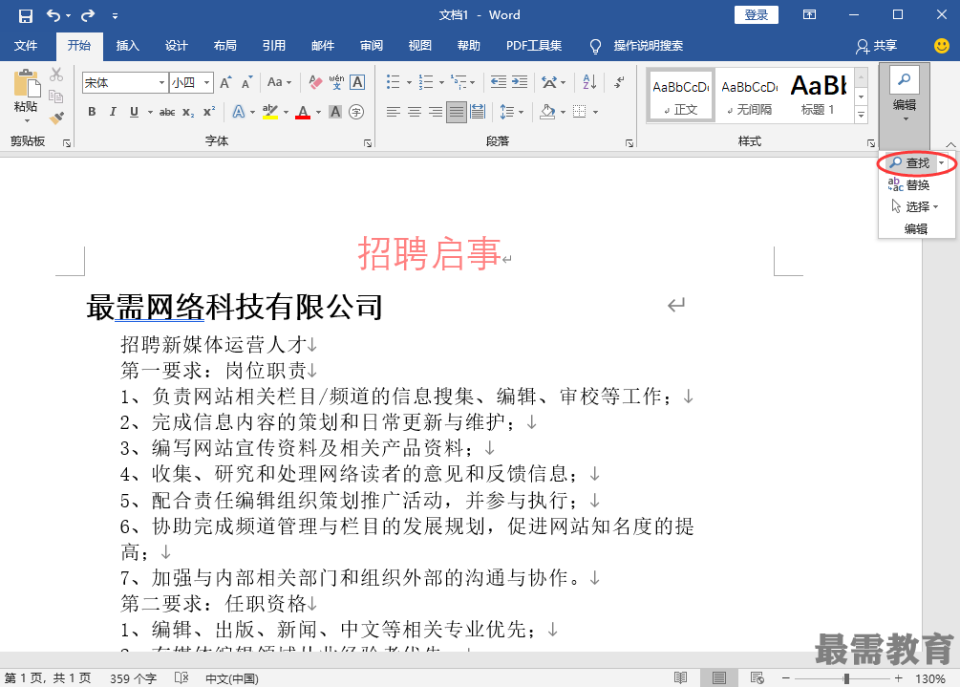Decrease paragraph indent
960x687 pixels.
coord(499,82)
